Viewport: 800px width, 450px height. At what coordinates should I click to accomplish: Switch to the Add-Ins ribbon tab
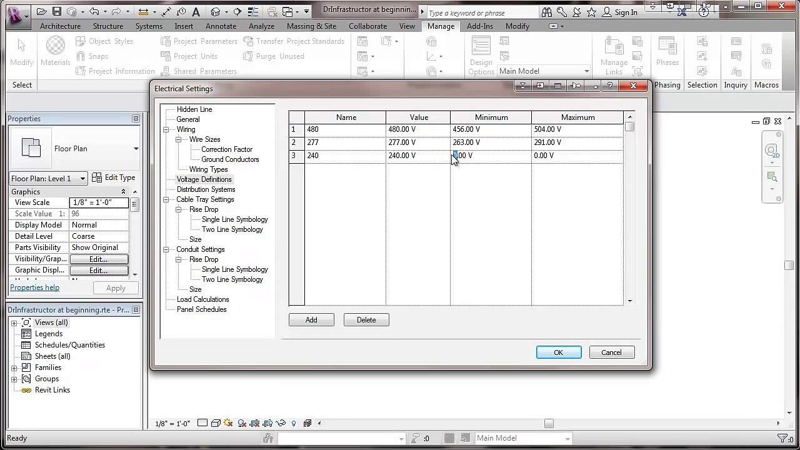pos(479,26)
